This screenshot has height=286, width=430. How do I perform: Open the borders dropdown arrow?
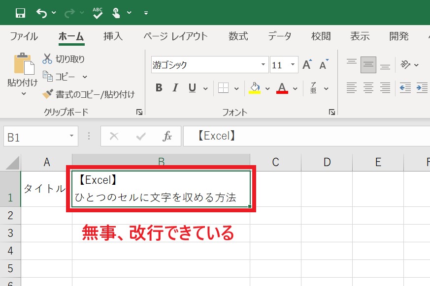pyautogui.click(x=236, y=88)
